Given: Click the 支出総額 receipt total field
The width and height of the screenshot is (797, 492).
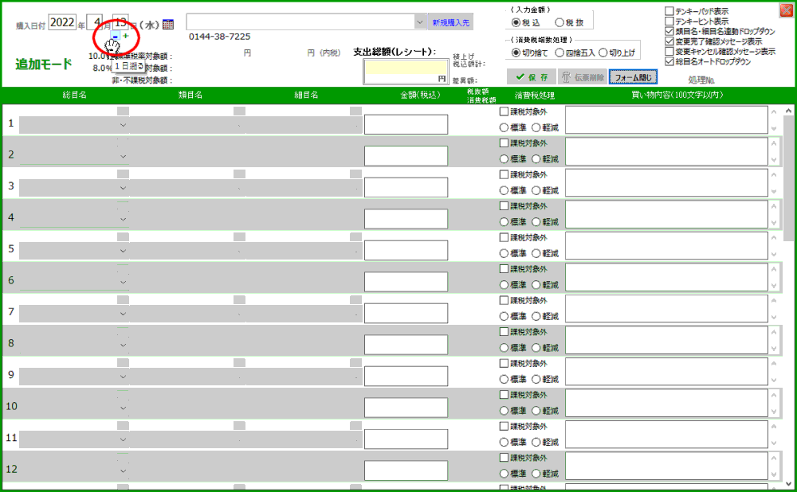Looking at the screenshot, I should pos(405,72).
